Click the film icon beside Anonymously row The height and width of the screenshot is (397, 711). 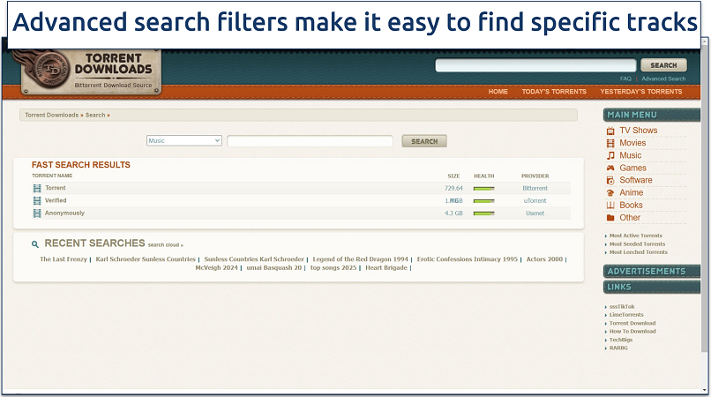(x=37, y=213)
